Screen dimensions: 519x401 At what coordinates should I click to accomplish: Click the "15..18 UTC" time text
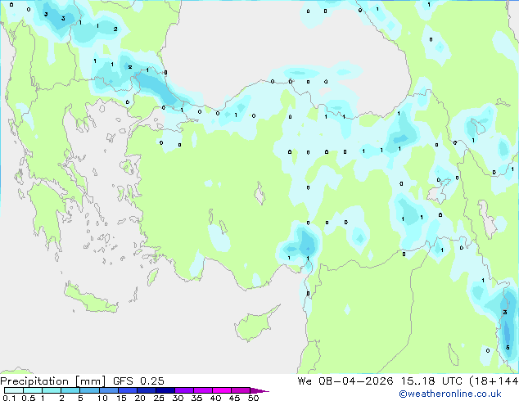pyautogui.click(x=431, y=381)
